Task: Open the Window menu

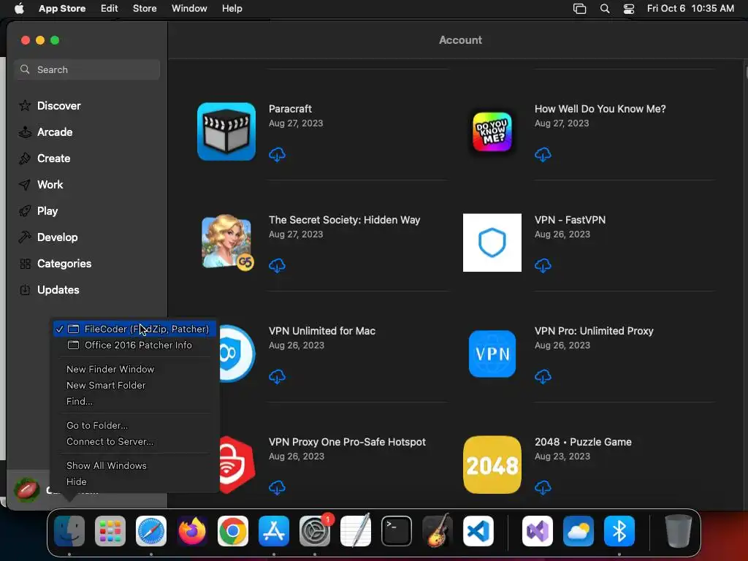Action: [x=189, y=9]
